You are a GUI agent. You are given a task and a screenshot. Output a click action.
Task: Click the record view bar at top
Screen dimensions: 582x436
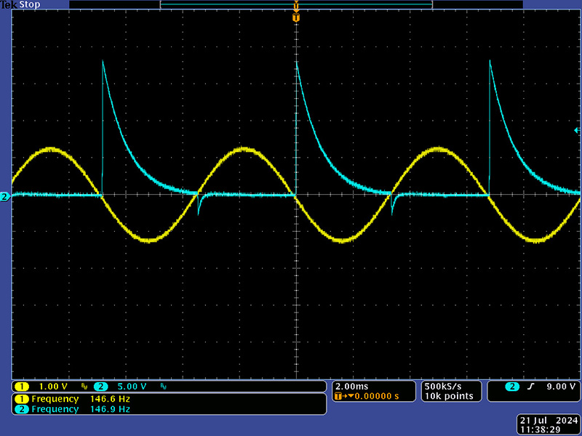coord(296,4)
